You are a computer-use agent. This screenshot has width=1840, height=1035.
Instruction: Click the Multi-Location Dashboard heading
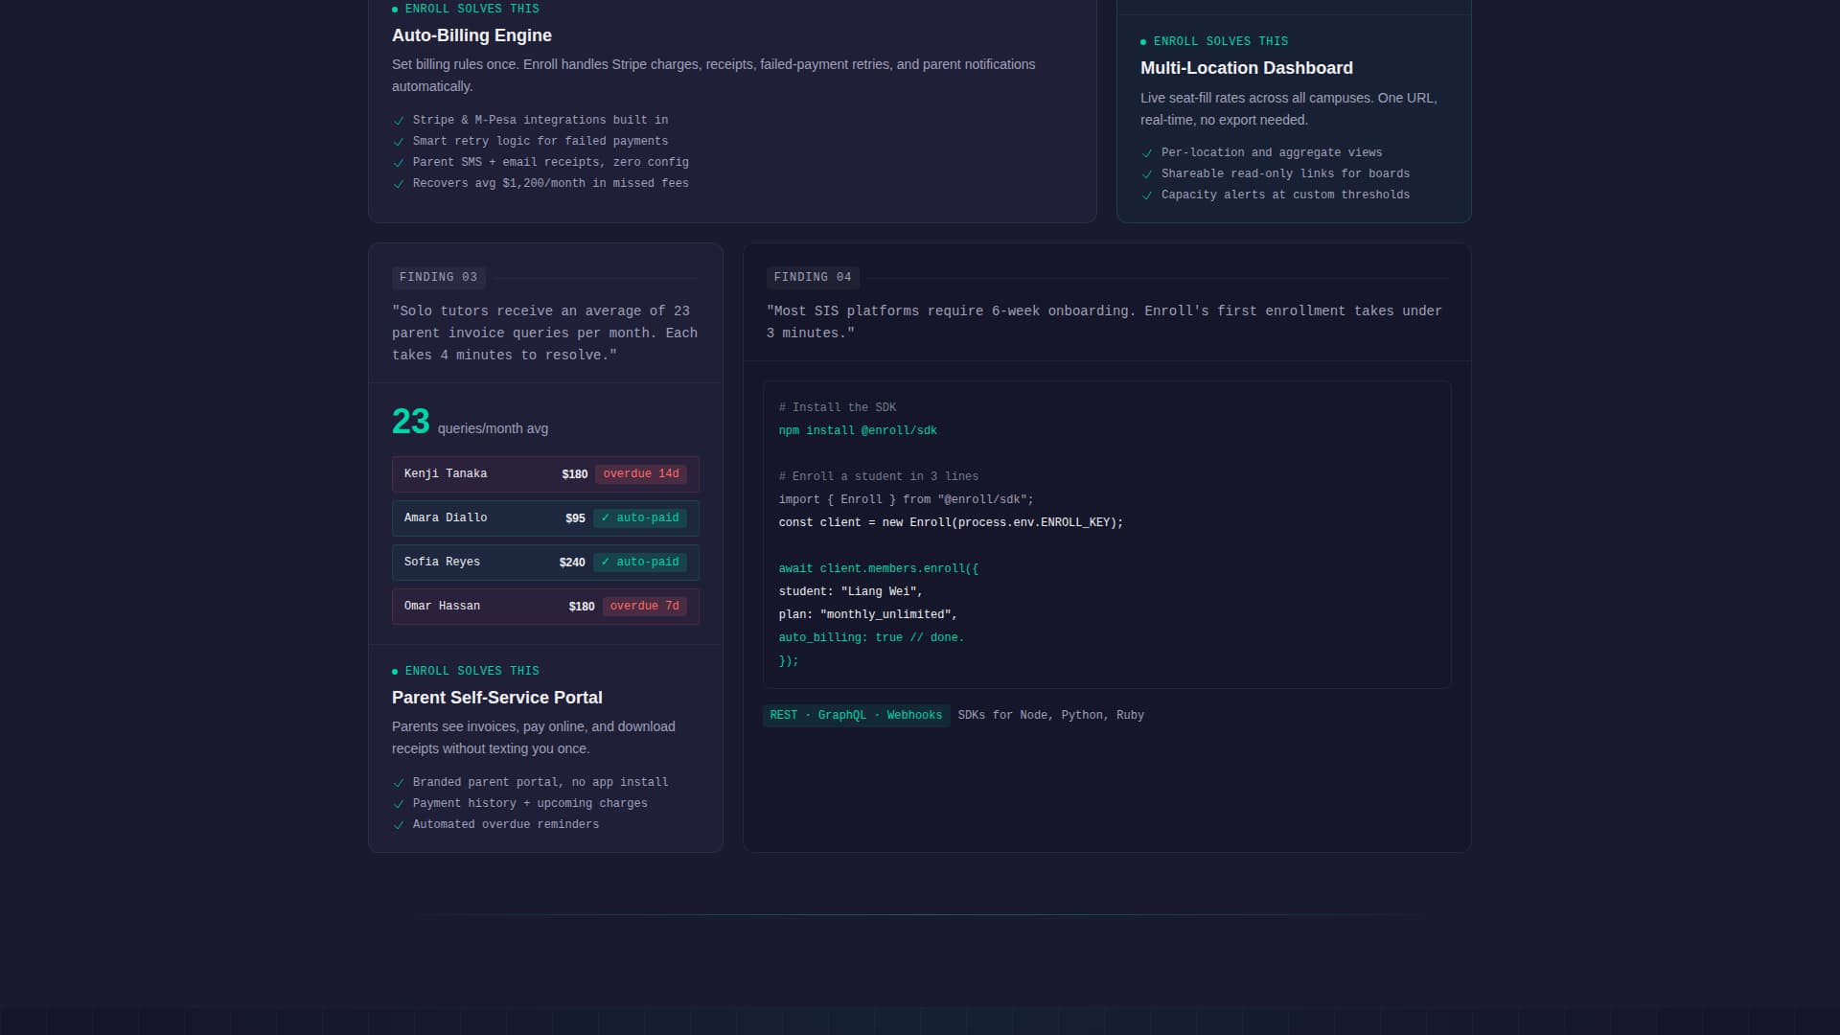[1247, 68]
